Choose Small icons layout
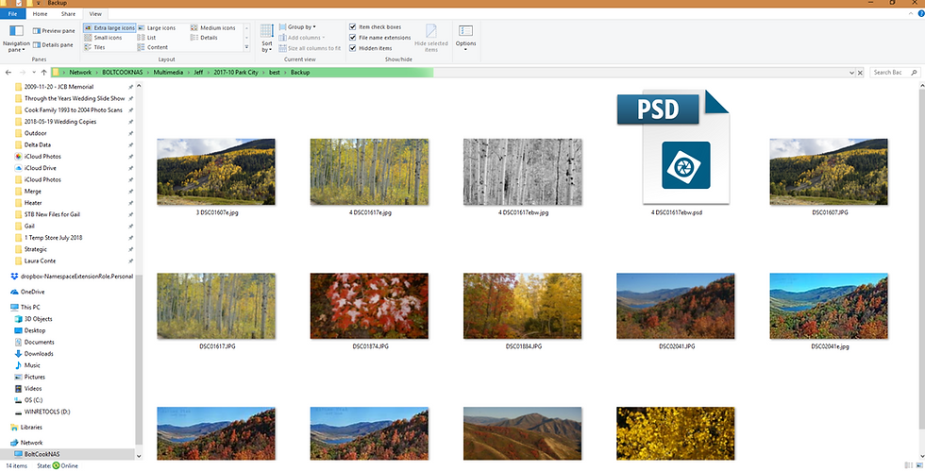The height and width of the screenshot is (471, 925). pyautogui.click(x=103, y=37)
